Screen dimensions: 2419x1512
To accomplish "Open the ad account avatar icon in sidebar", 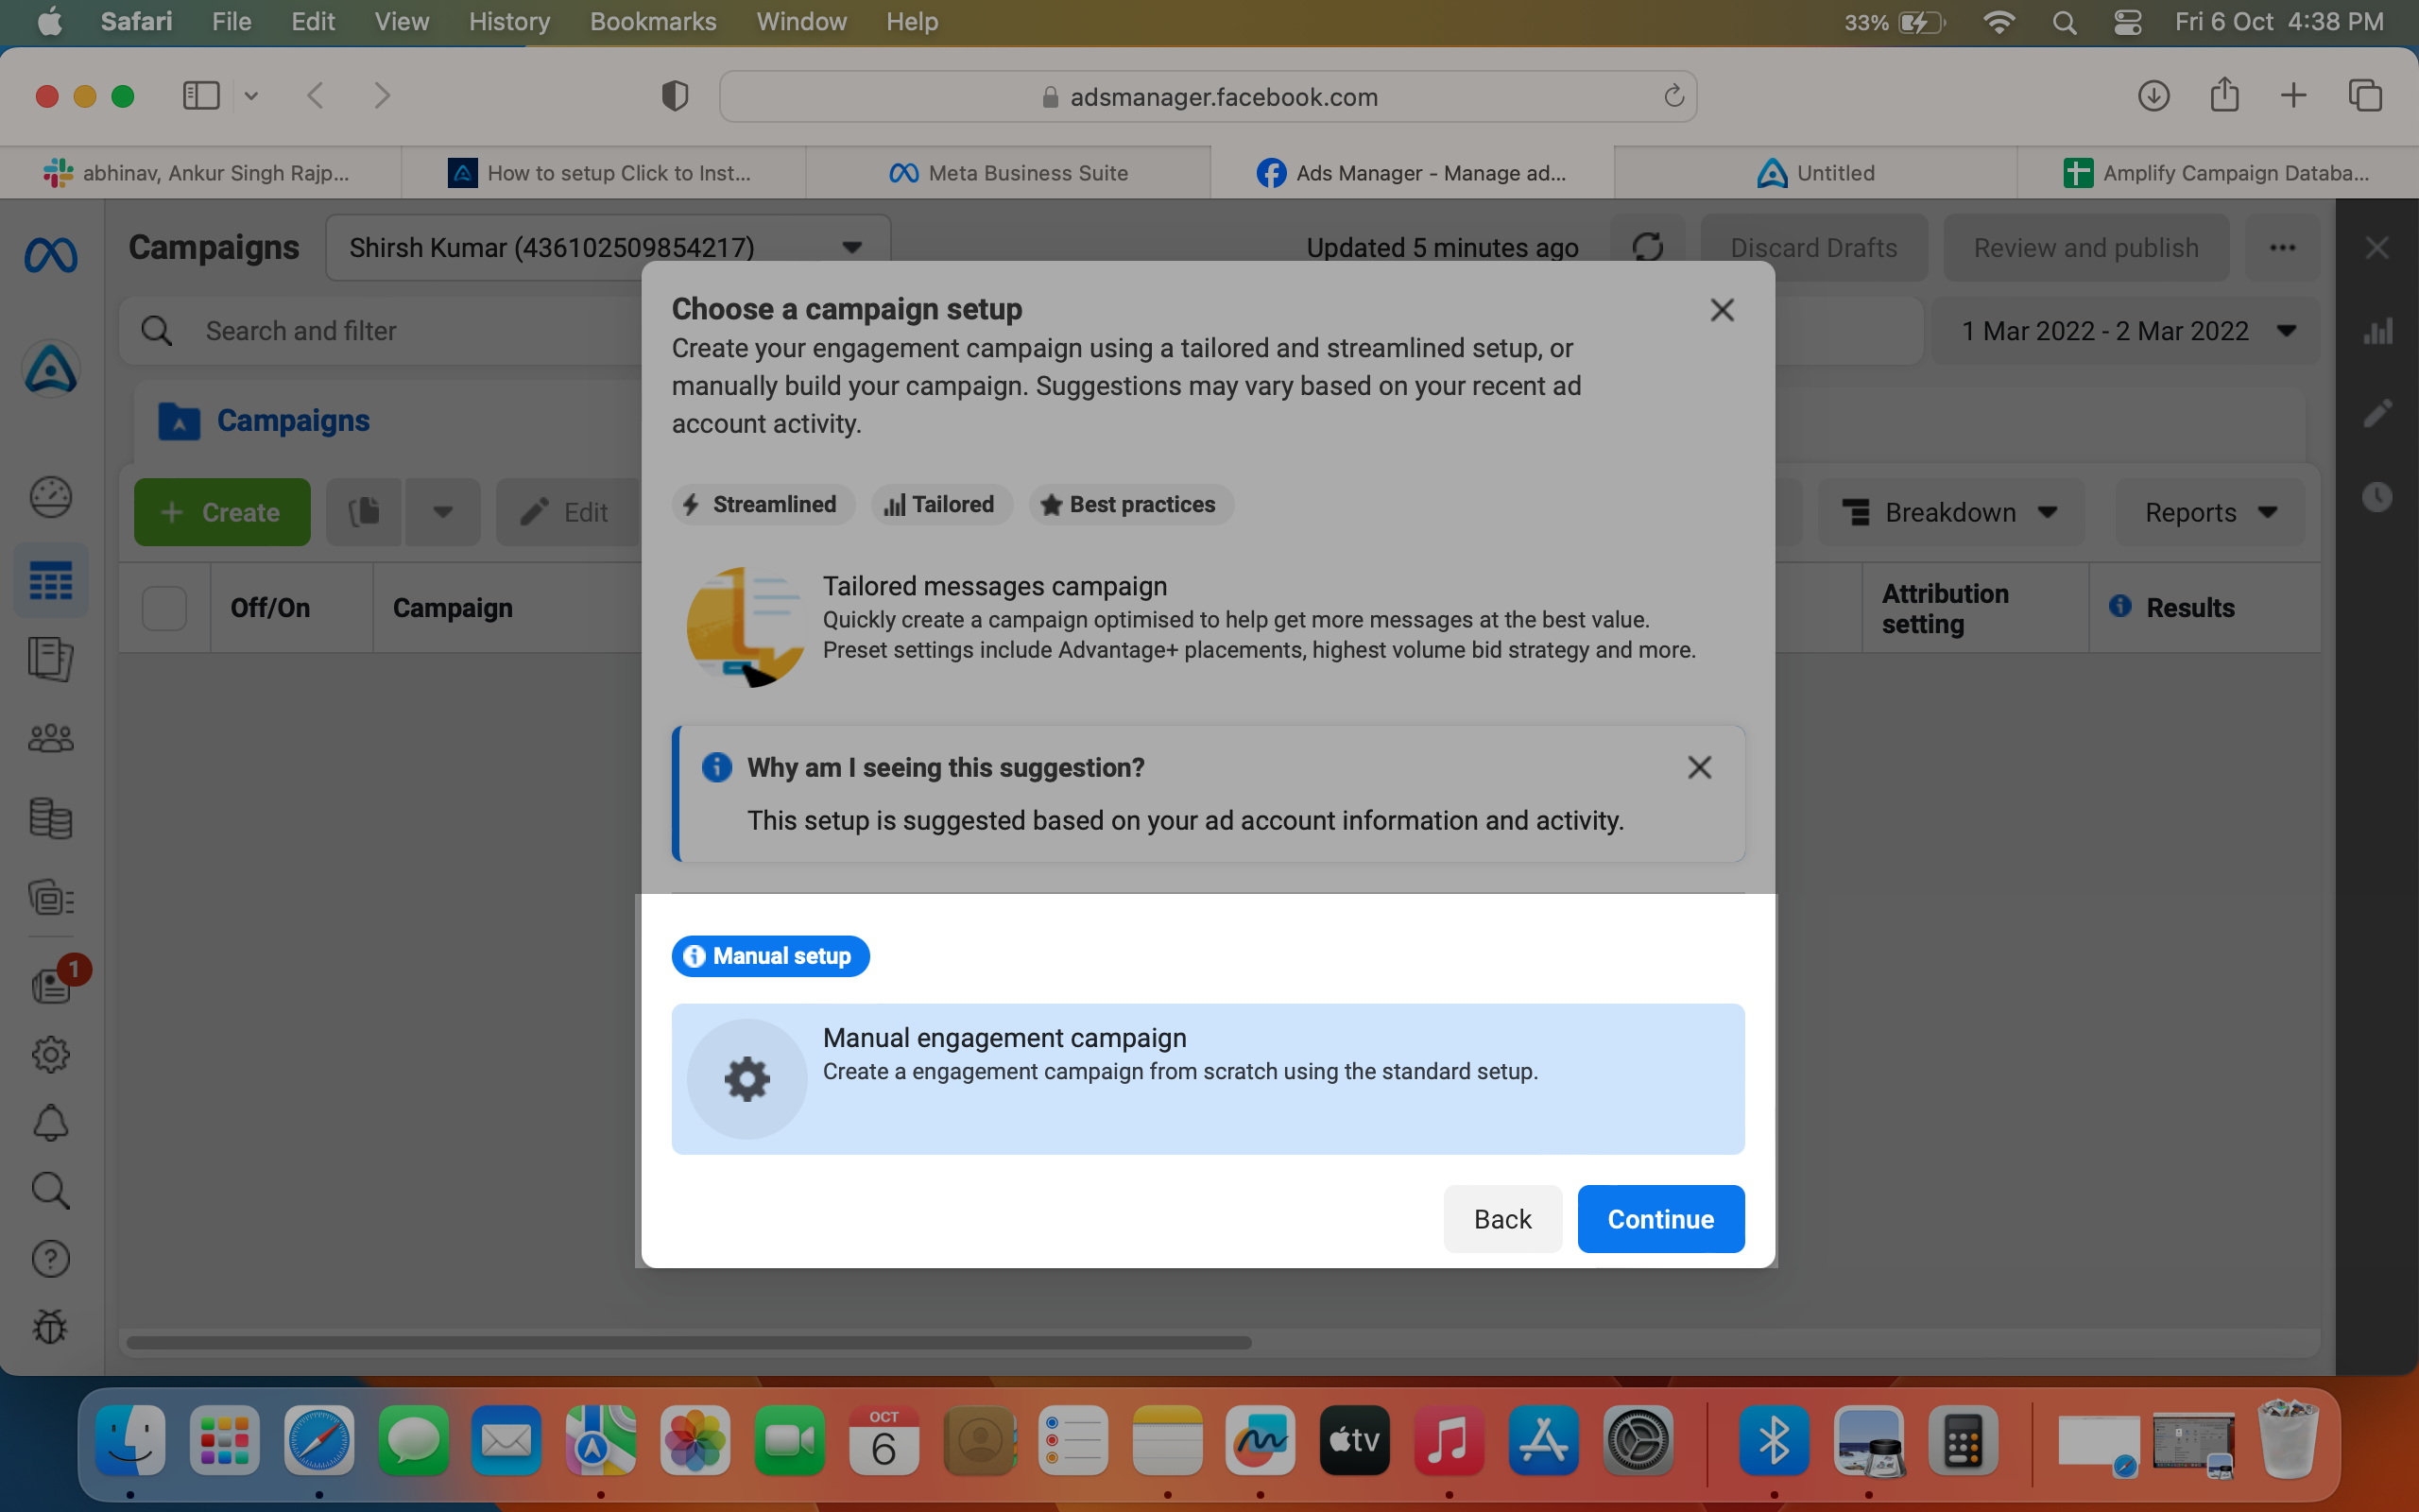I will pyautogui.click(x=50, y=370).
